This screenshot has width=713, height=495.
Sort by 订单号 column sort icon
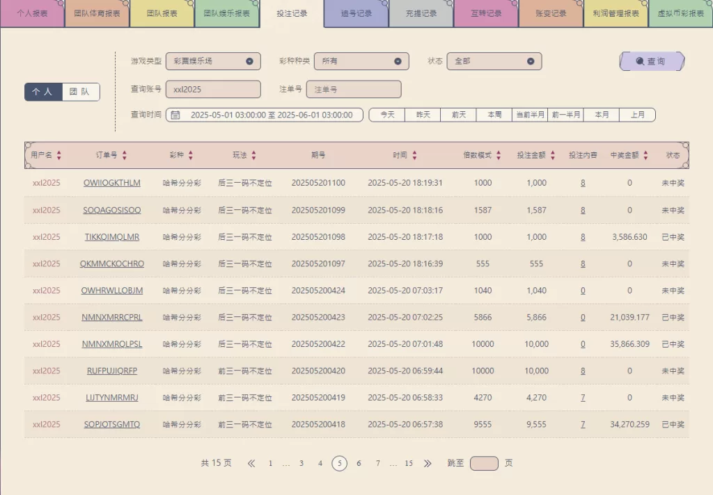tap(125, 156)
